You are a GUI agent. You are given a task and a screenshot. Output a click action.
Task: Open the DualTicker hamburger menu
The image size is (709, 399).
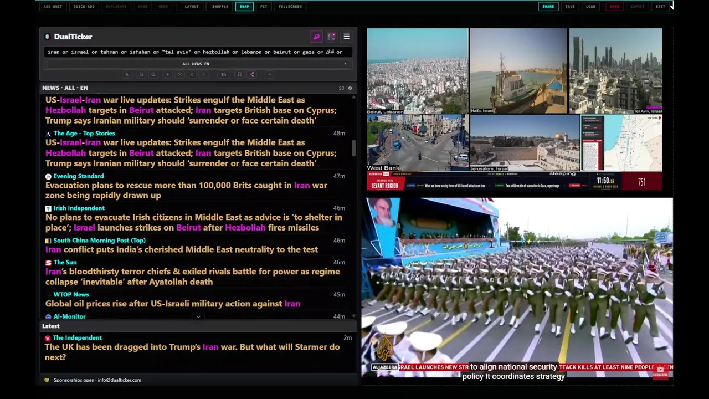click(346, 37)
